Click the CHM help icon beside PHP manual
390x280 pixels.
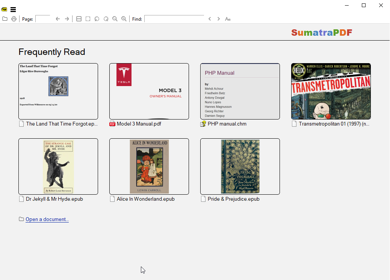(203, 124)
